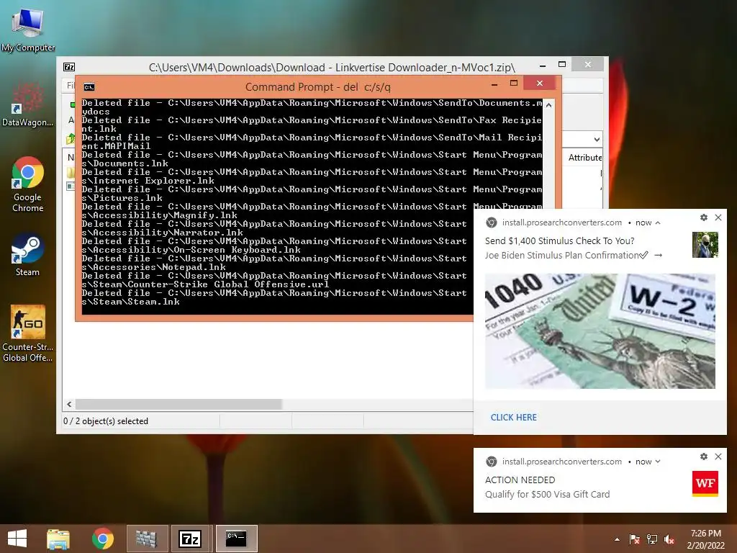737x553 pixels.
Task: Open the clock showing 7:26 PM
Action: (705, 539)
